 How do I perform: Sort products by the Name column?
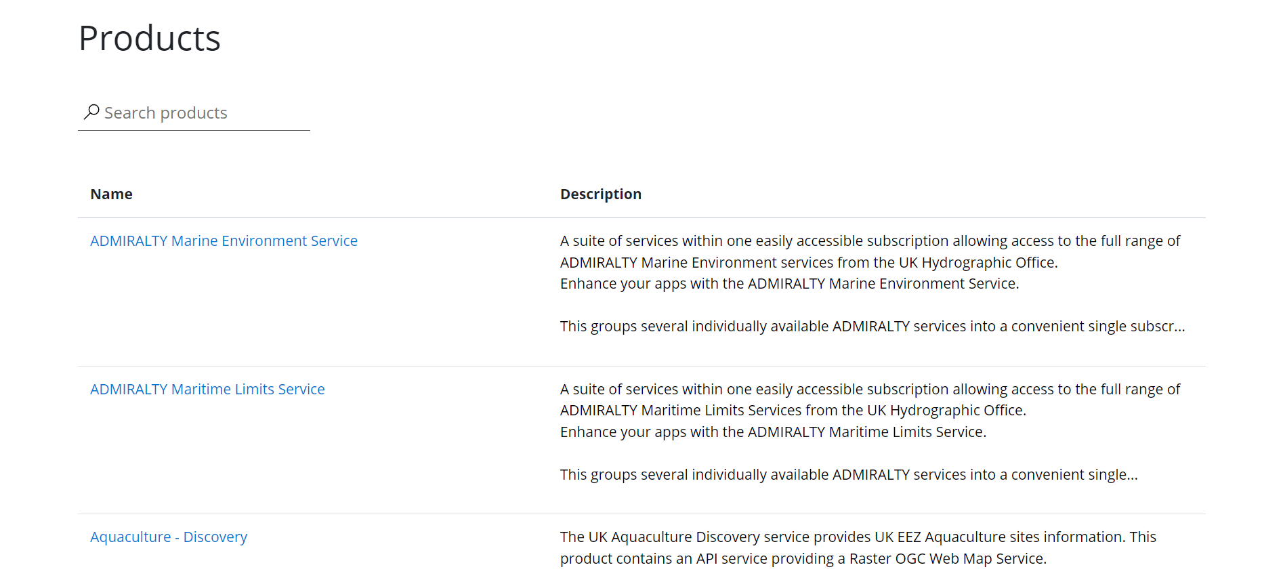[x=111, y=194]
